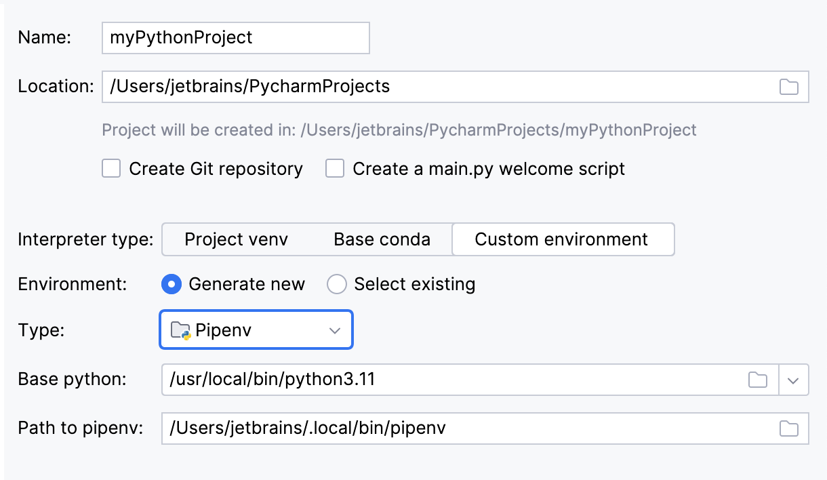The height and width of the screenshot is (480, 827).
Task: Select a python interpreter via the Base python folder icon
Action: click(x=759, y=380)
